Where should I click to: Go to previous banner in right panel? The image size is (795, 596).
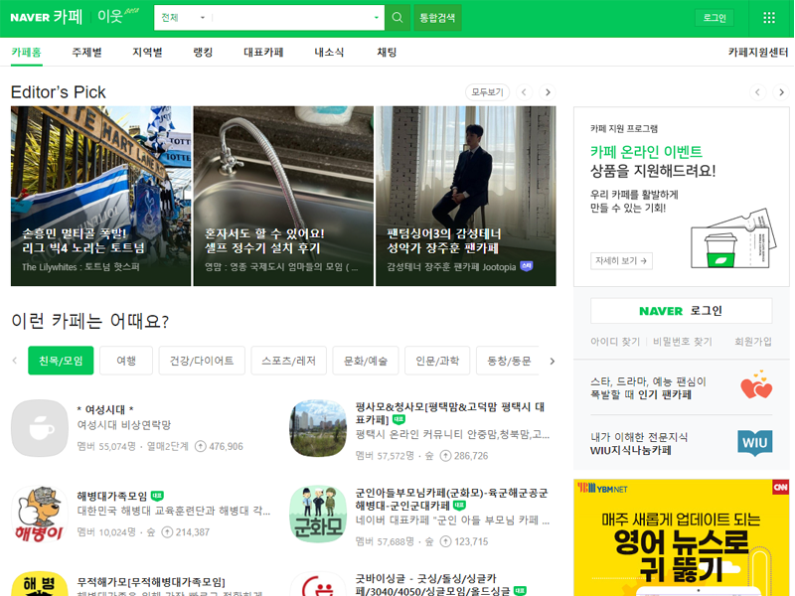pos(757,92)
